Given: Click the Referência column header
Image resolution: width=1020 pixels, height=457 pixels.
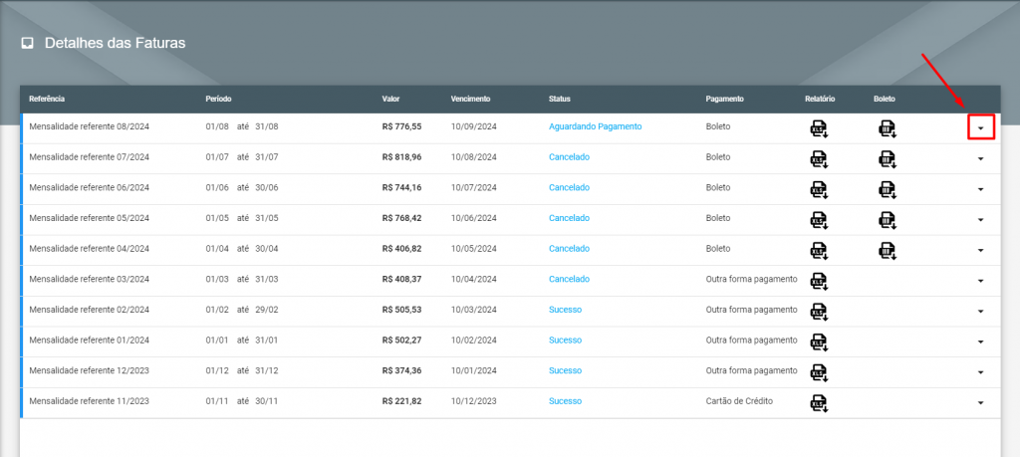Looking at the screenshot, I should click(x=47, y=100).
